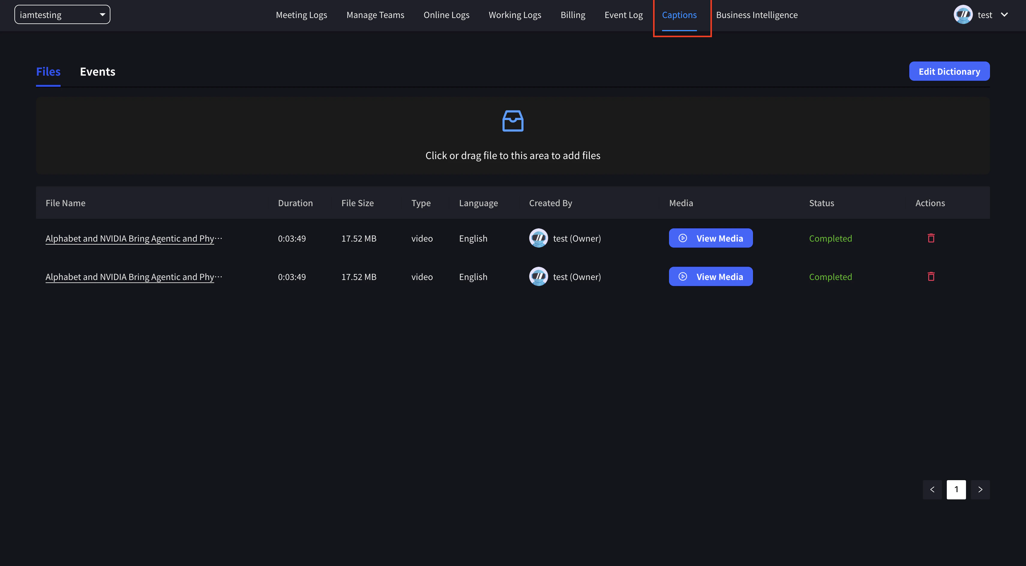The width and height of the screenshot is (1026, 566).
Task: Switch to the Events tab
Action: [97, 72]
